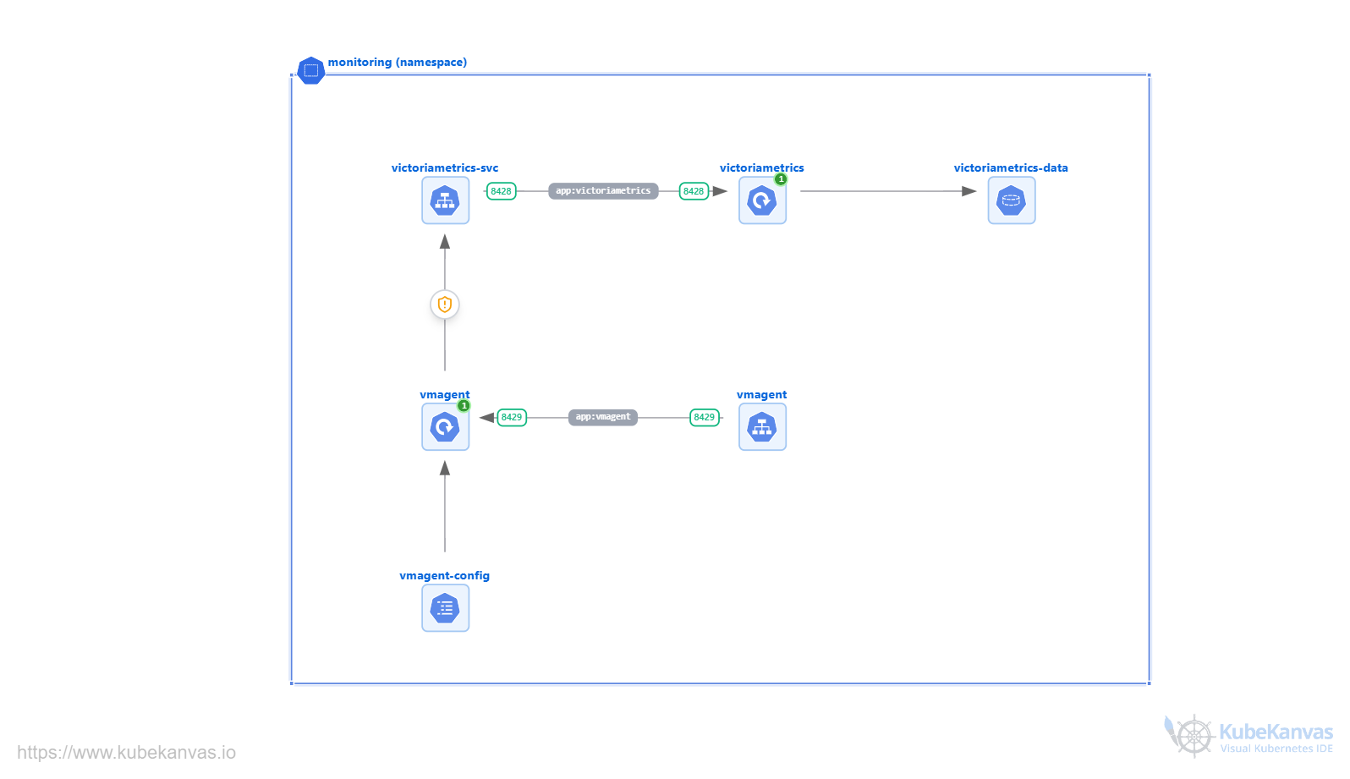The height and width of the screenshot is (779, 1350).
Task: Select the victoriametrics-svc service icon
Action: (445, 200)
